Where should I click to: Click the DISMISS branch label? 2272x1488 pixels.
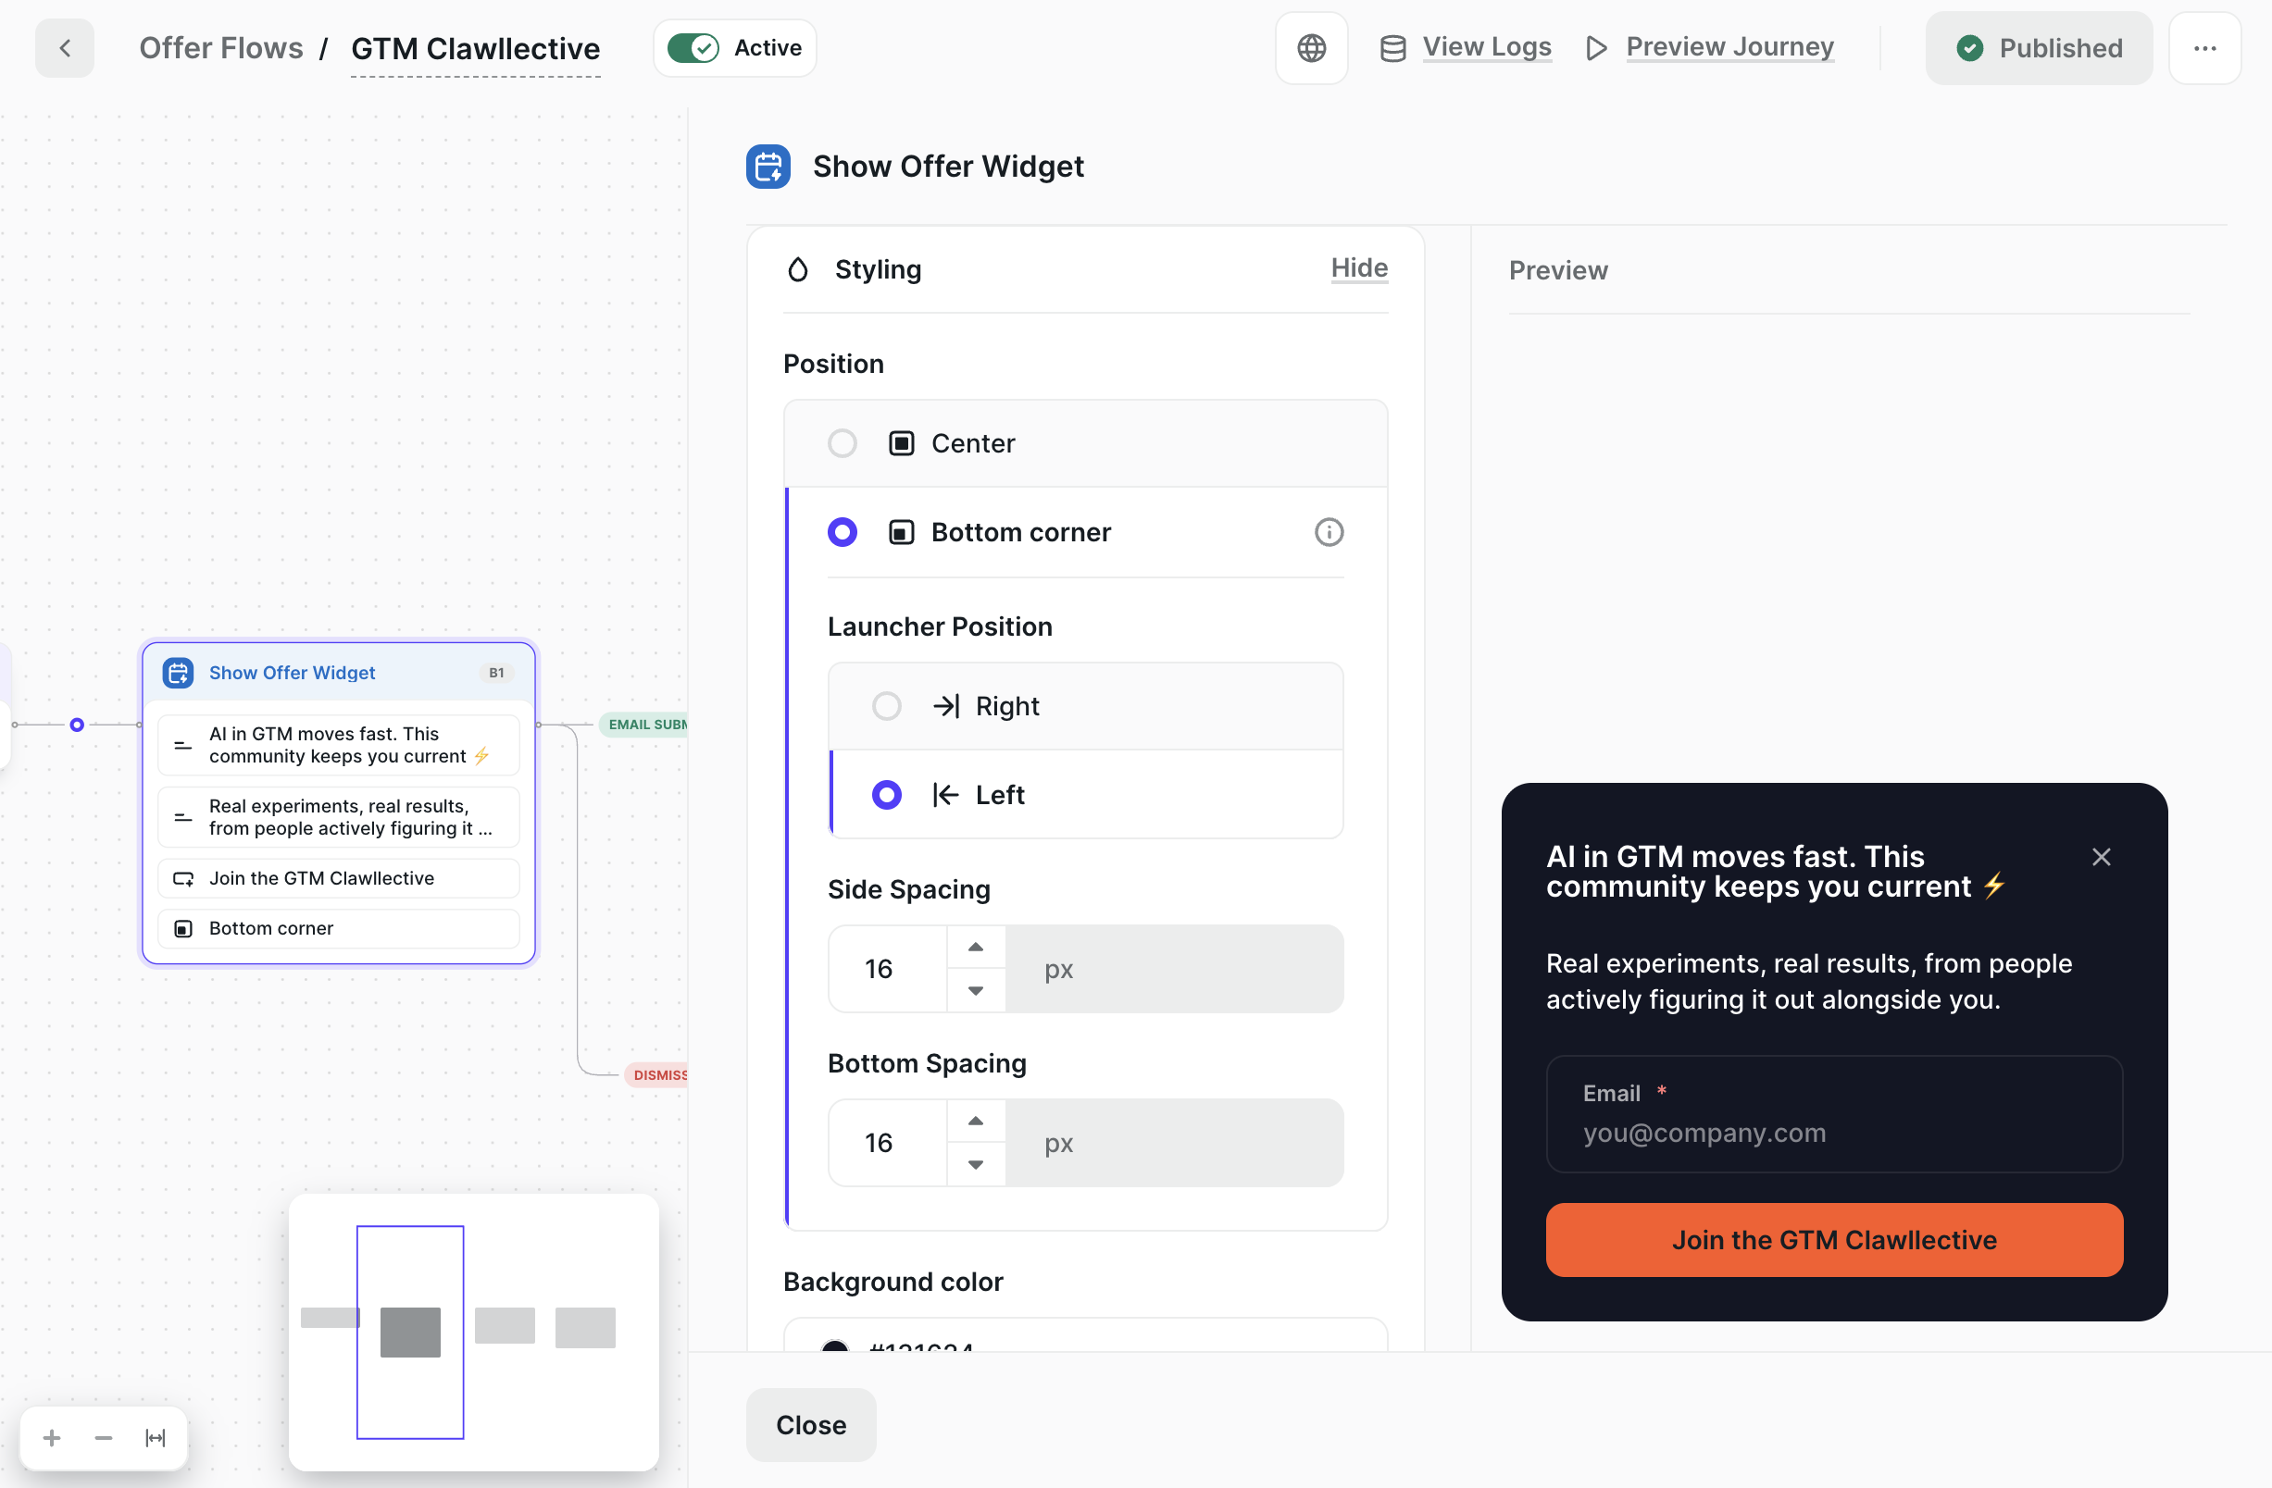(x=656, y=1074)
